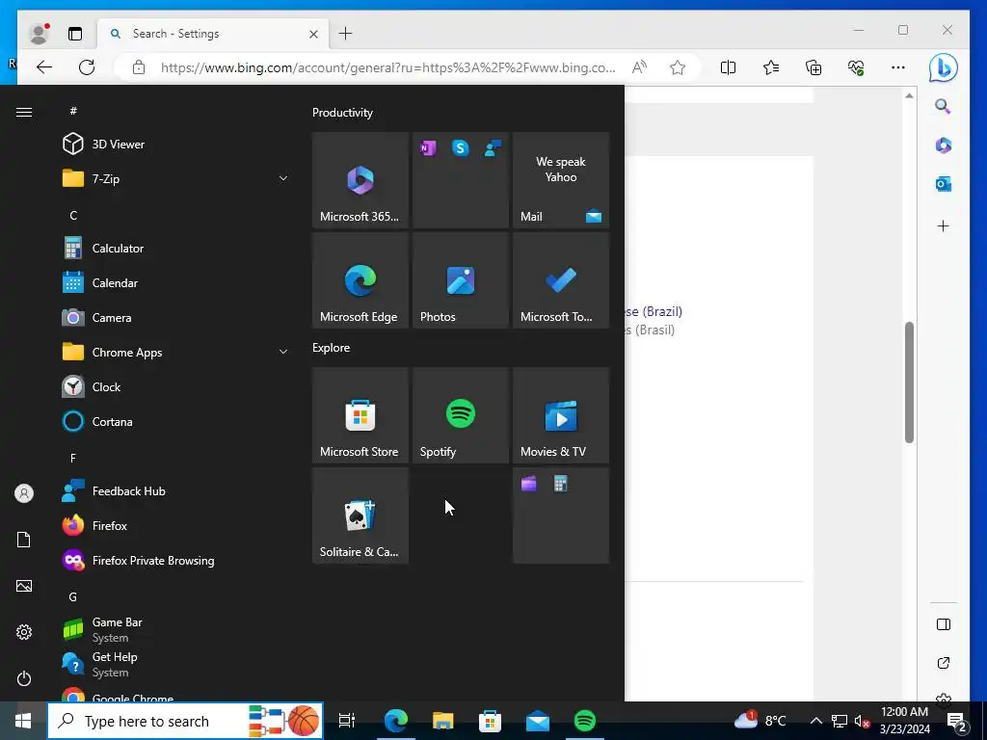Open Firefox Private Browsing
Image resolution: width=987 pixels, height=740 pixels.
(176, 560)
